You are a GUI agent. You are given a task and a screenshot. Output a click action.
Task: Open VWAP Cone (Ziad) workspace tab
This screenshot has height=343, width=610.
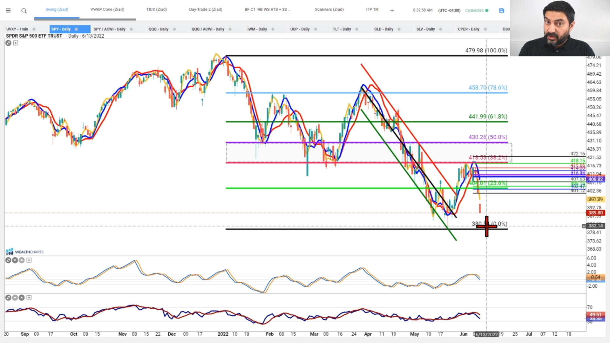tap(107, 10)
